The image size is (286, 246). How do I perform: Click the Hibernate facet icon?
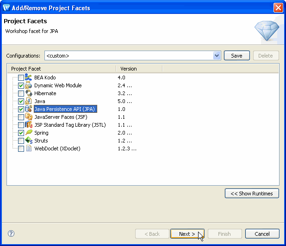(x=28, y=93)
